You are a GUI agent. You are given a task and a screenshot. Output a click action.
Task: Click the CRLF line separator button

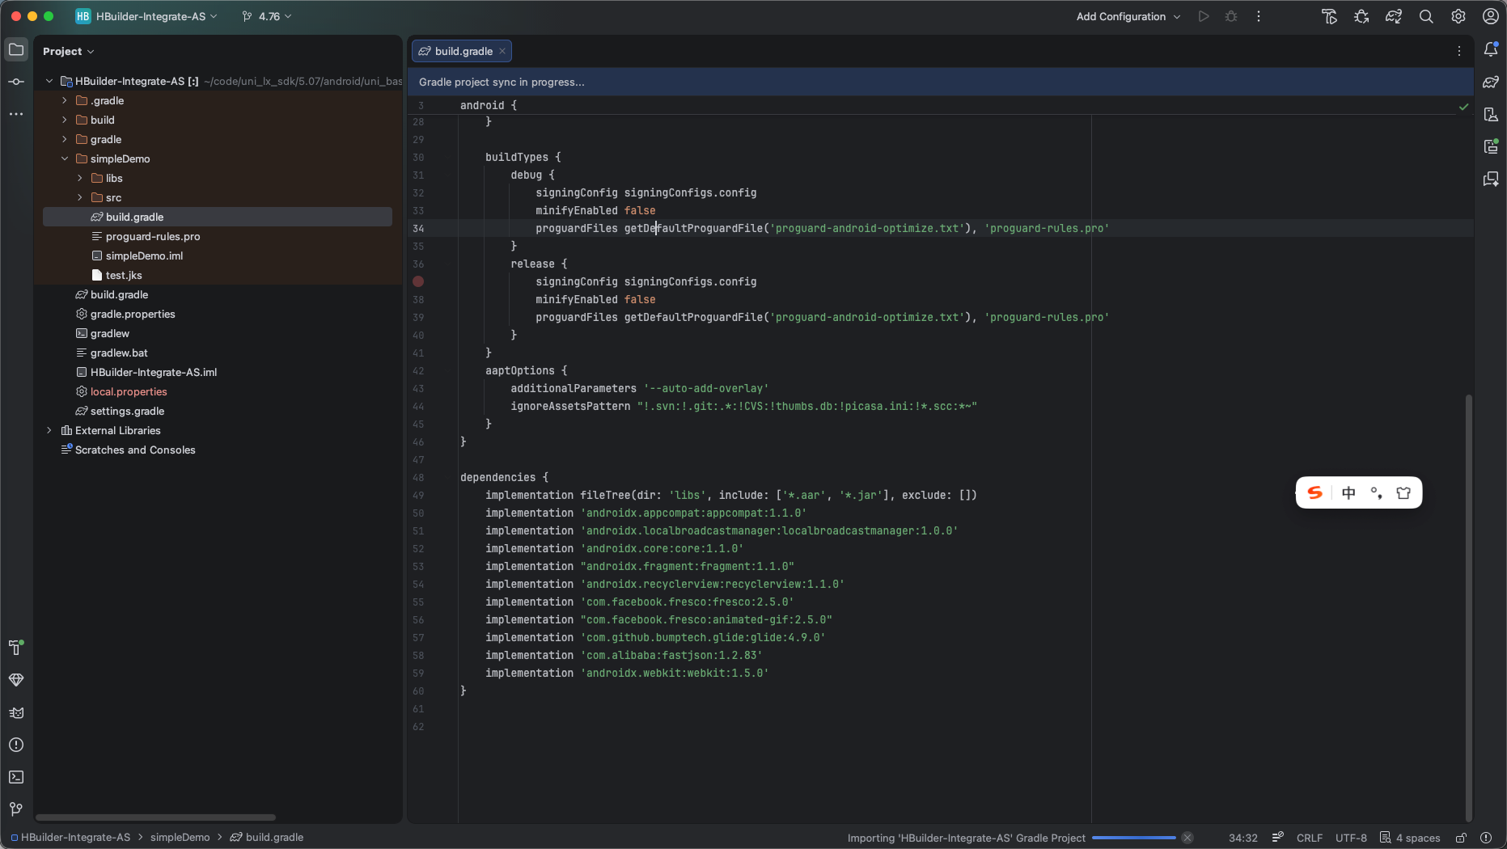click(x=1309, y=838)
